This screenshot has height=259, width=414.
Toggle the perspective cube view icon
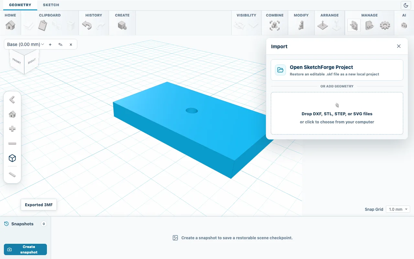pos(12,158)
